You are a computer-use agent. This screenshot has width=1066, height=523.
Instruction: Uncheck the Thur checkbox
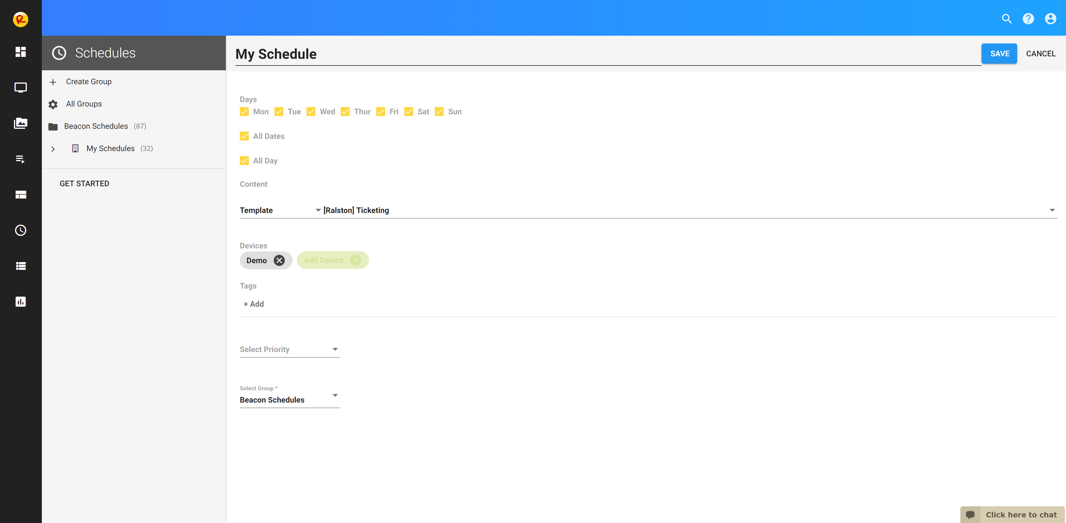tap(345, 112)
